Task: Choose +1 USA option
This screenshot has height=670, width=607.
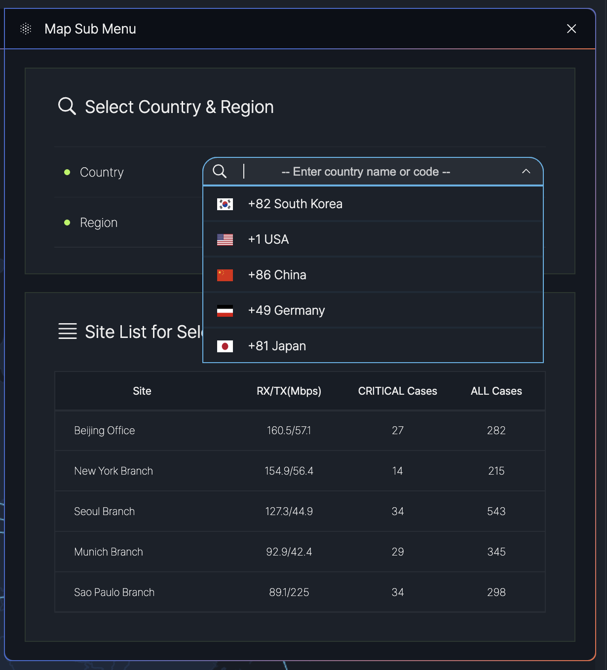Action: [x=268, y=240]
